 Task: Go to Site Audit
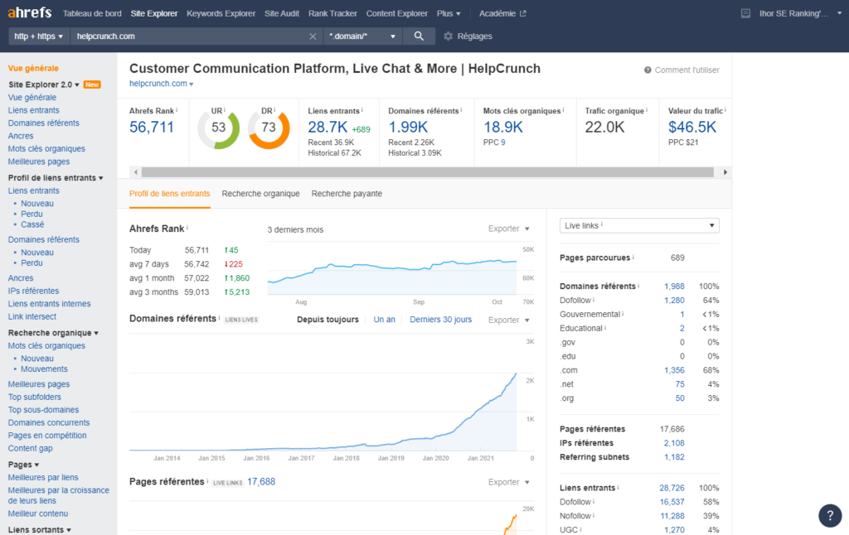(x=282, y=13)
